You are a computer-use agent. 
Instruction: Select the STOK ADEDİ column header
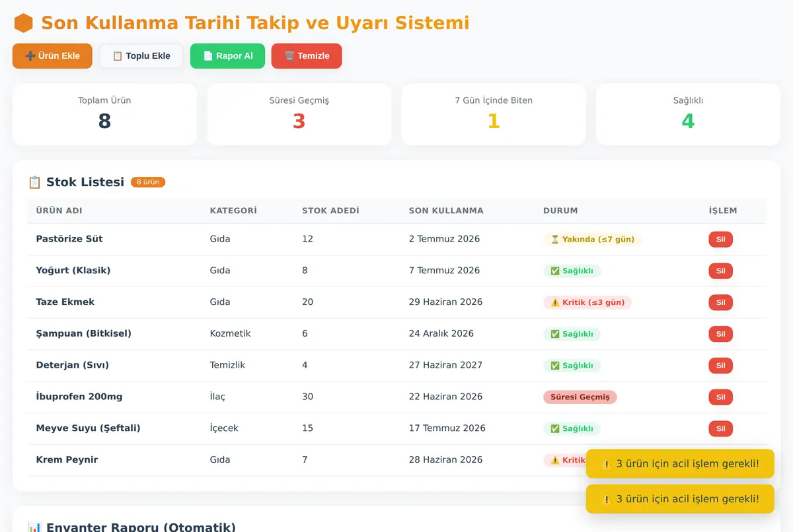(x=330, y=211)
